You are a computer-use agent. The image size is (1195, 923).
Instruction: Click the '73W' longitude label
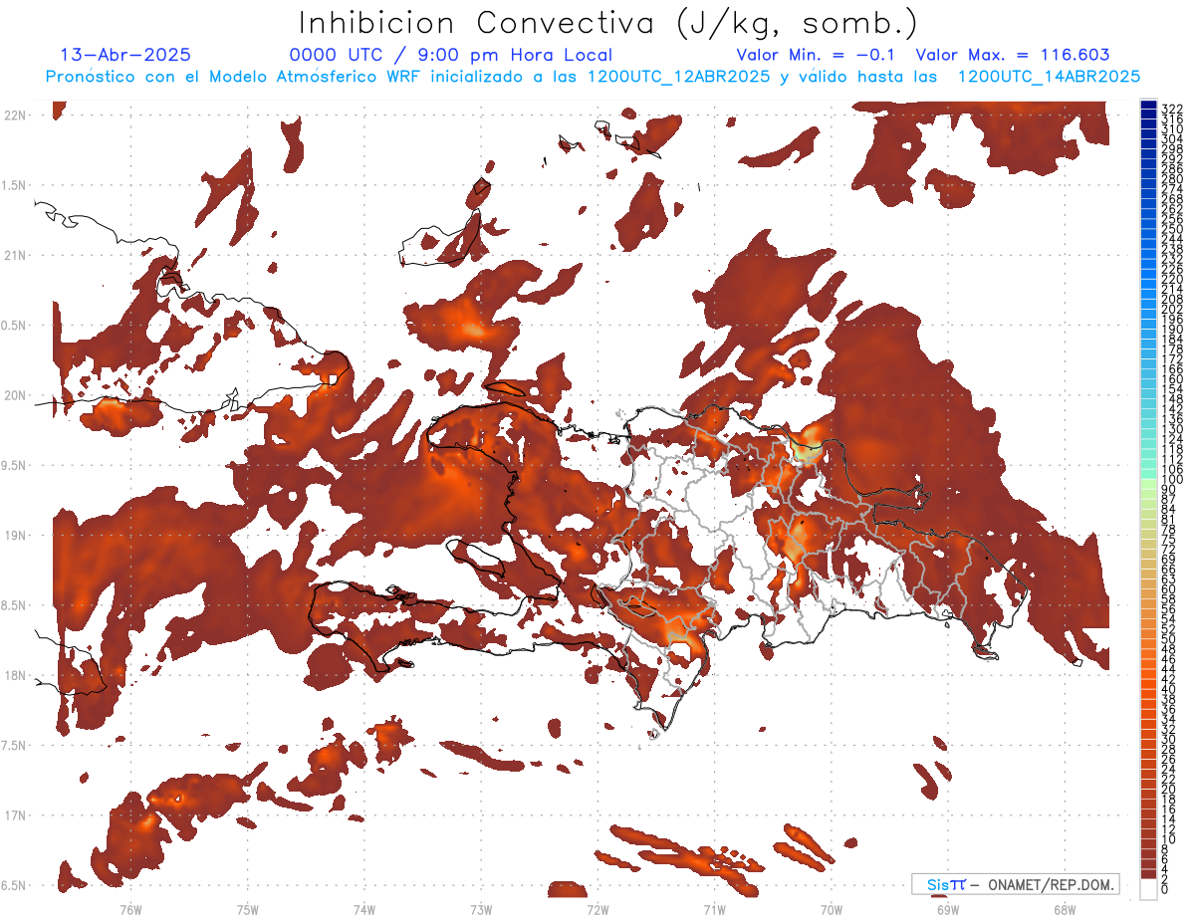[481, 909]
